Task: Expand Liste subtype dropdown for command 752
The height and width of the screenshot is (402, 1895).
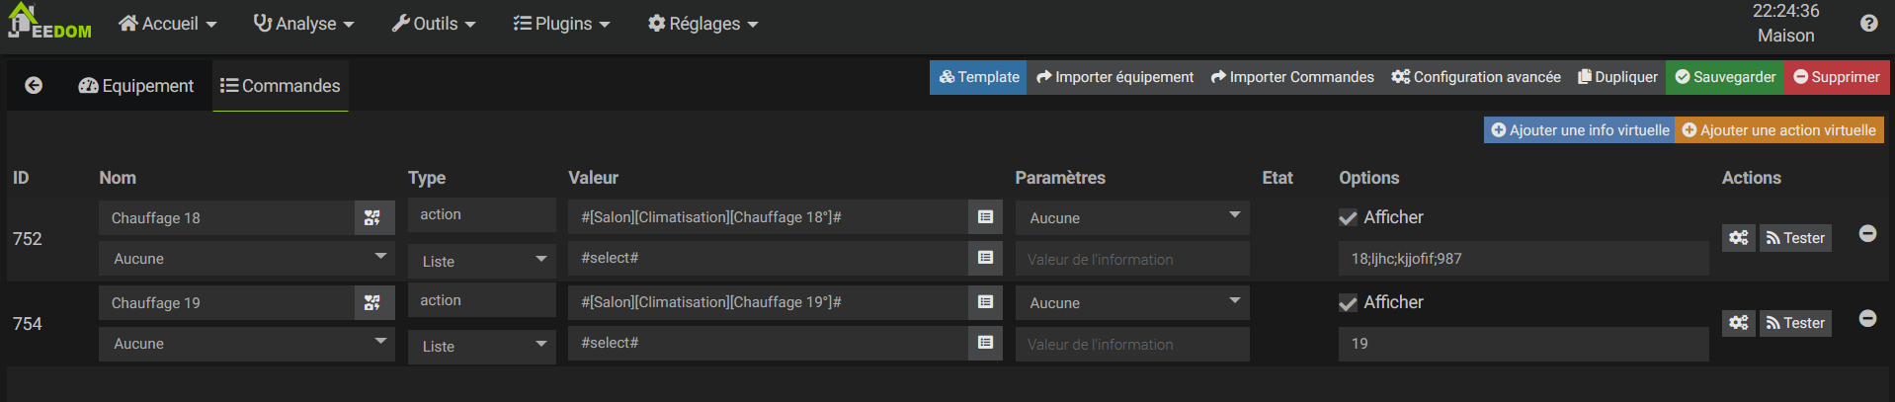Action: click(x=482, y=261)
